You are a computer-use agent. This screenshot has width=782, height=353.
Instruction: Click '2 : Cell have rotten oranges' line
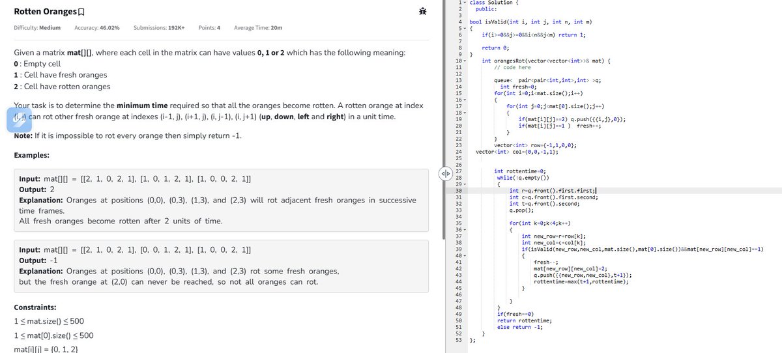point(61,86)
